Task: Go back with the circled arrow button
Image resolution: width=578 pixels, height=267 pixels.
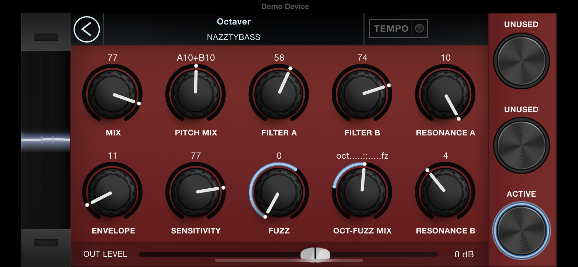Action: pos(87,29)
